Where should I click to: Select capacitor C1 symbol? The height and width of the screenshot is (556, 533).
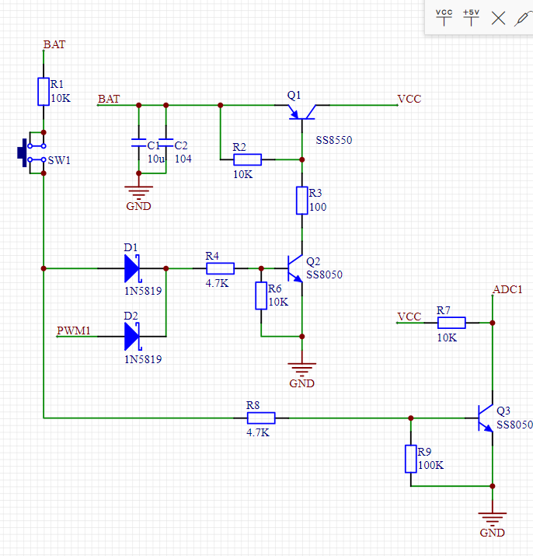point(138,143)
